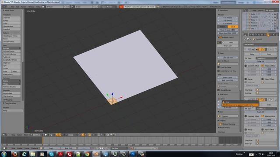Click Flip Direction normals button
The image size is (280, 157).
pyautogui.click(x=11, y=96)
